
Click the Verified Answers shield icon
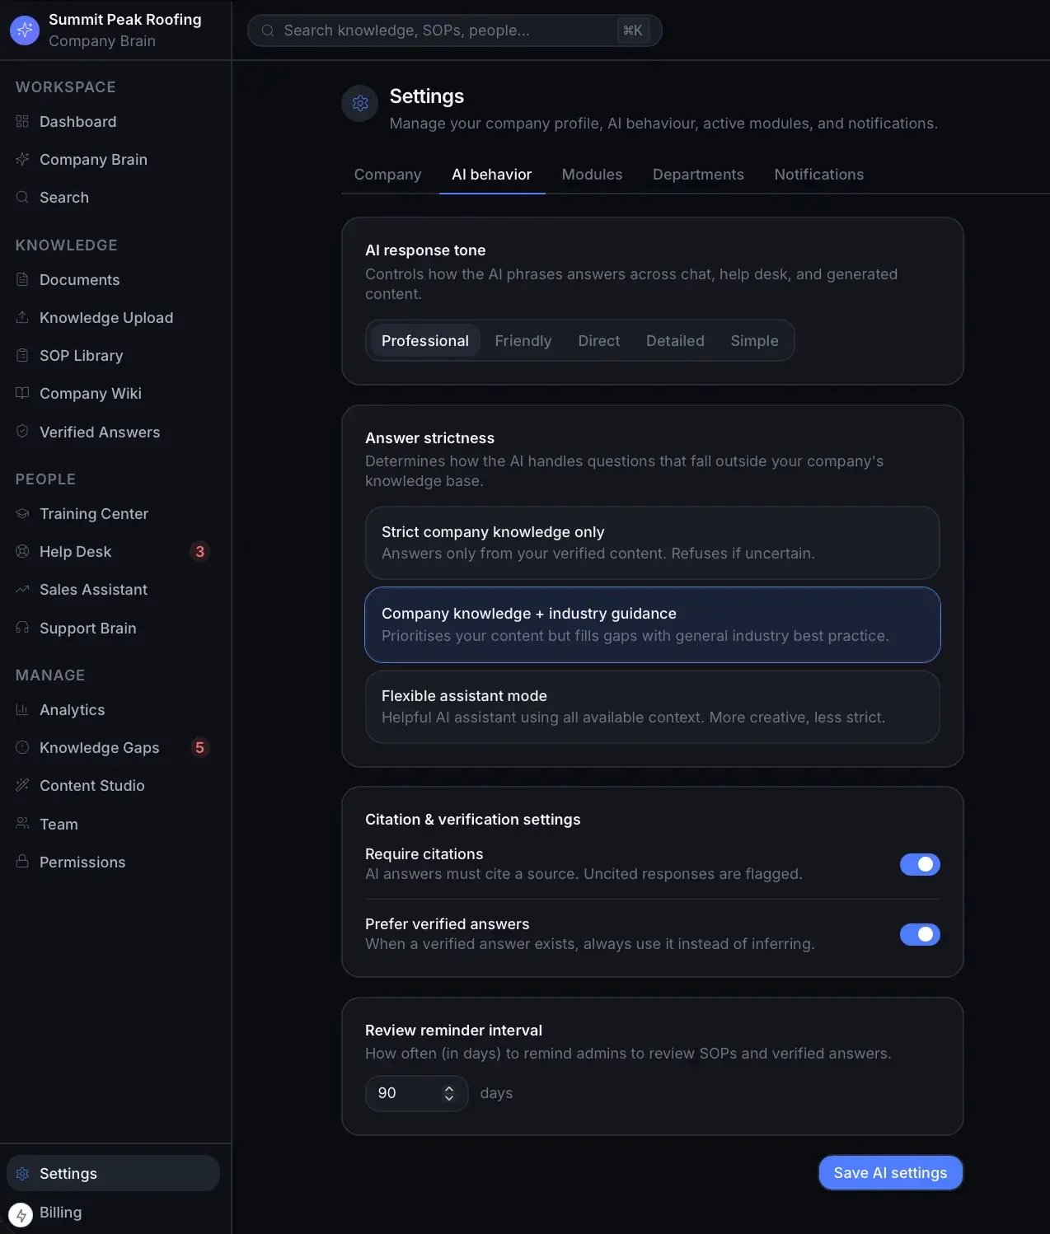22,432
